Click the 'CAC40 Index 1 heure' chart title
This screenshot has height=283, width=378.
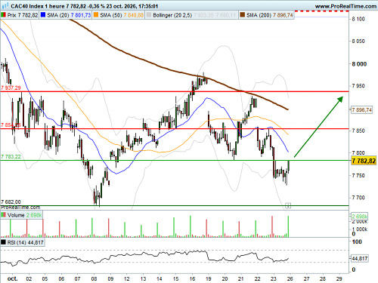(x=38, y=6)
